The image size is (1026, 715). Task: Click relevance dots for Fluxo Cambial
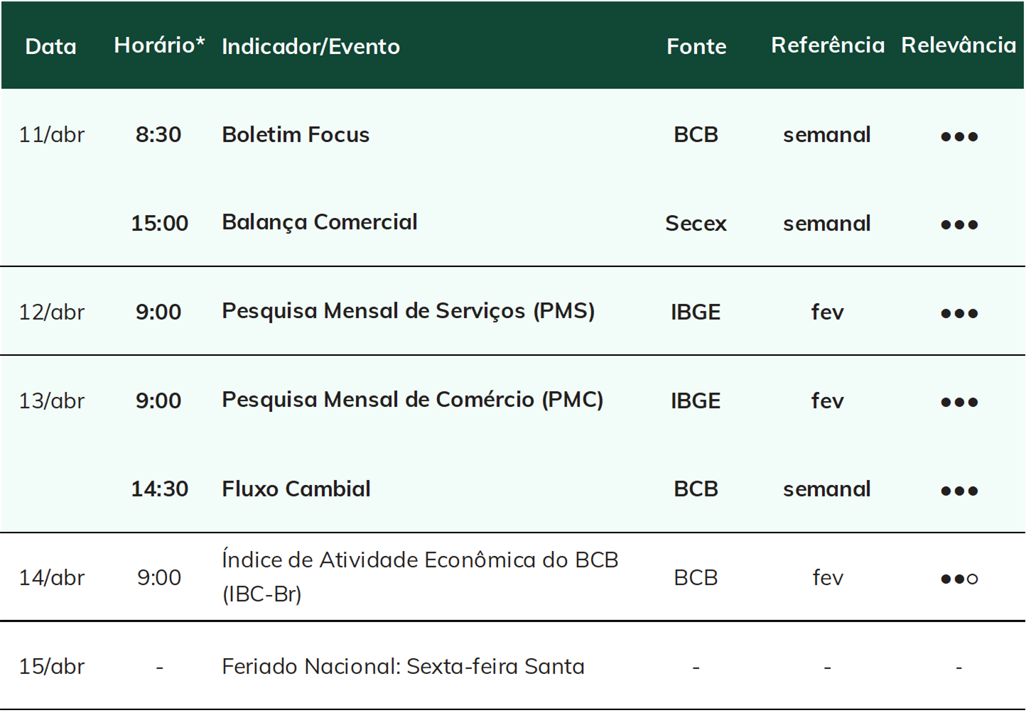click(959, 491)
